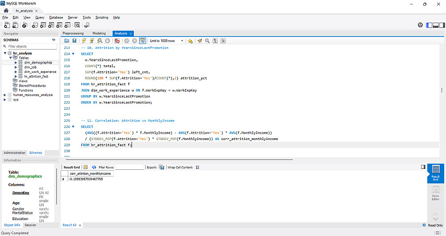Switch to the Preprocessing tab
446x236 pixels.
coord(73,33)
